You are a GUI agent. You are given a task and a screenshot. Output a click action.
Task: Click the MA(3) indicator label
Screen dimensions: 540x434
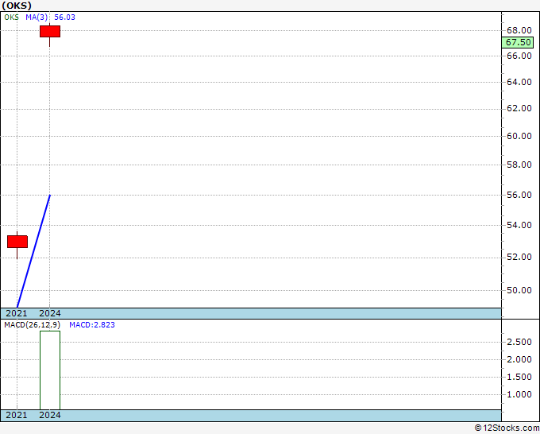[37, 17]
